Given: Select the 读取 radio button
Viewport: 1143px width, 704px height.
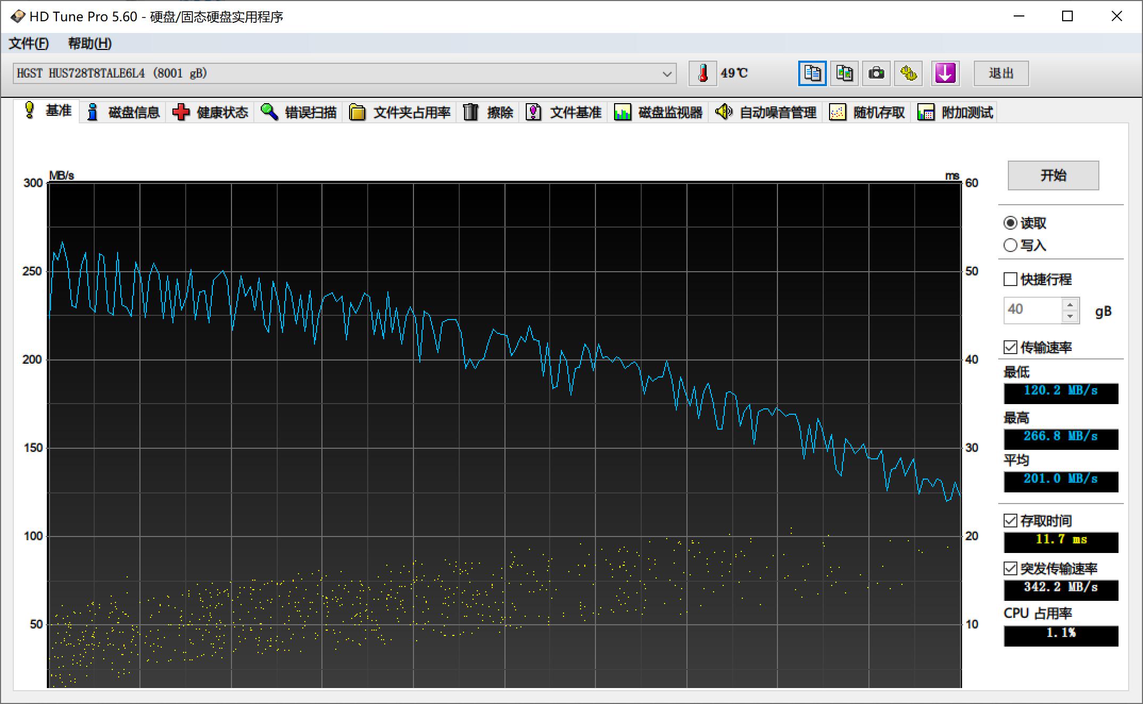Looking at the screenshot, I should (1011, 223).
